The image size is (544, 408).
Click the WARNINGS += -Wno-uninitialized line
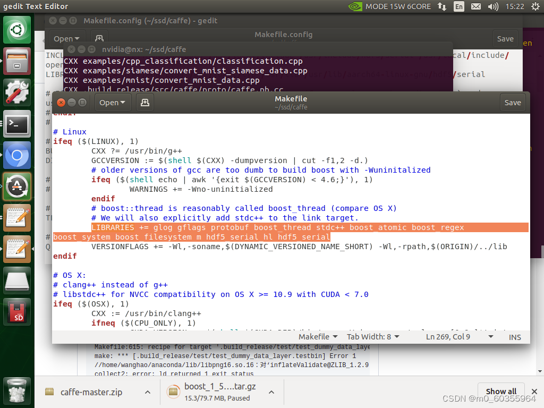pyautogui.click(x=201, y=189)
